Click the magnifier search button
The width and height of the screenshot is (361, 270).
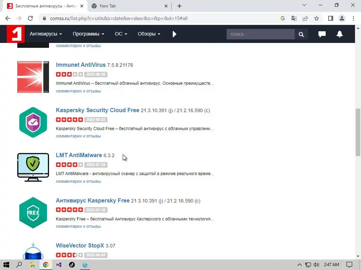(x=301, y=34)
